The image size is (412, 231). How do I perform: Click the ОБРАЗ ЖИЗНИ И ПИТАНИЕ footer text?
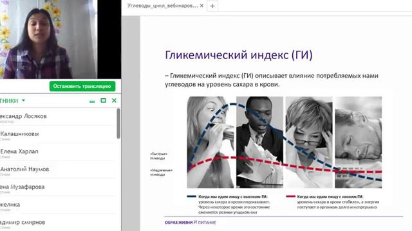coord(191,223)
